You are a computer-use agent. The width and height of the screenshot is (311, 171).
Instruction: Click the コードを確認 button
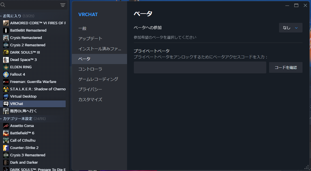[x=286, y=67]
